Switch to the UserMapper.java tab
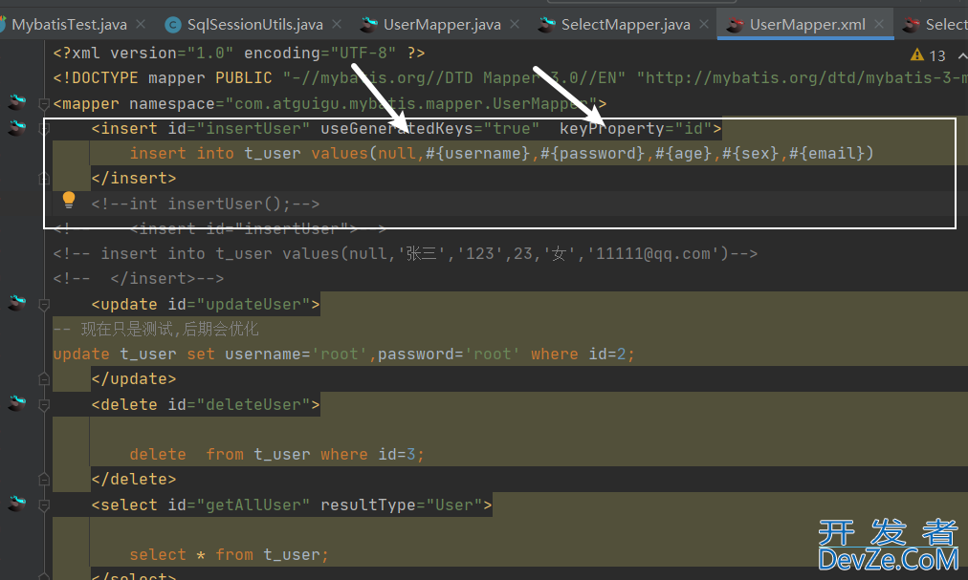This screenshot has height=580, width=968. (x=442, y=25)
